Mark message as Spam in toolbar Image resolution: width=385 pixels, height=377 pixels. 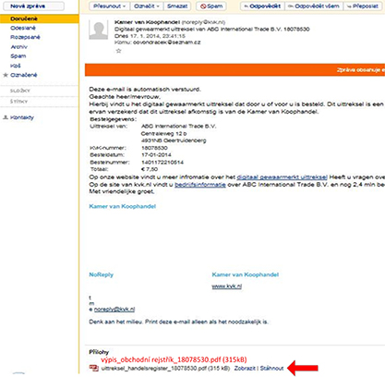211,6
